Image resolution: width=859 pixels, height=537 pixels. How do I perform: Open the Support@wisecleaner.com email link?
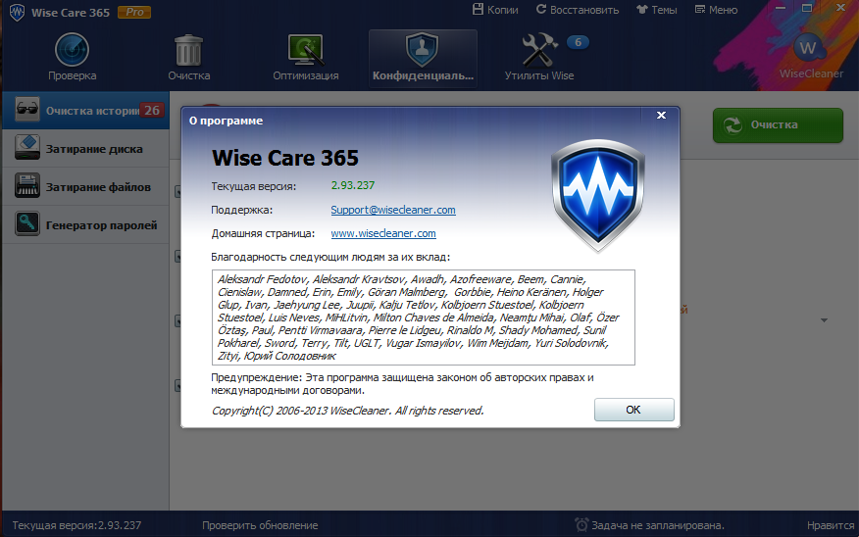pos(392,210)
